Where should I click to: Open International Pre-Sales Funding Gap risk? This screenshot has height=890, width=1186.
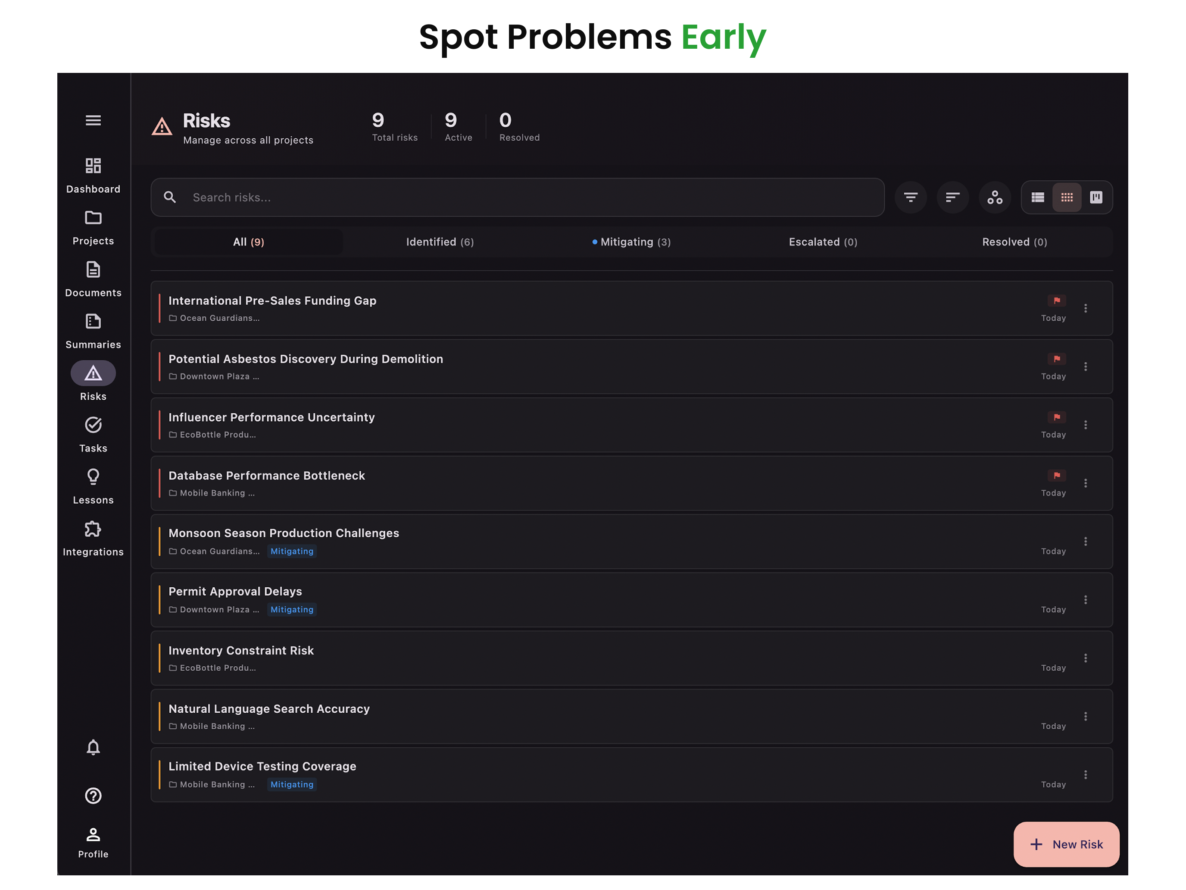(632, 308)
